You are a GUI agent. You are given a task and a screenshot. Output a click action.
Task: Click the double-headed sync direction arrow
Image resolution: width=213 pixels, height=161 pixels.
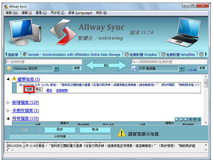(106, 65)
